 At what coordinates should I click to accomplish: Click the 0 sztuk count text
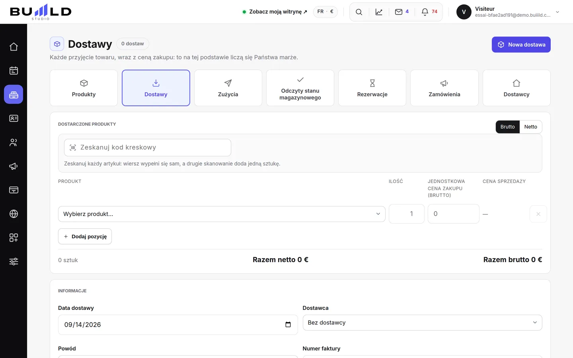coord(68,260)
